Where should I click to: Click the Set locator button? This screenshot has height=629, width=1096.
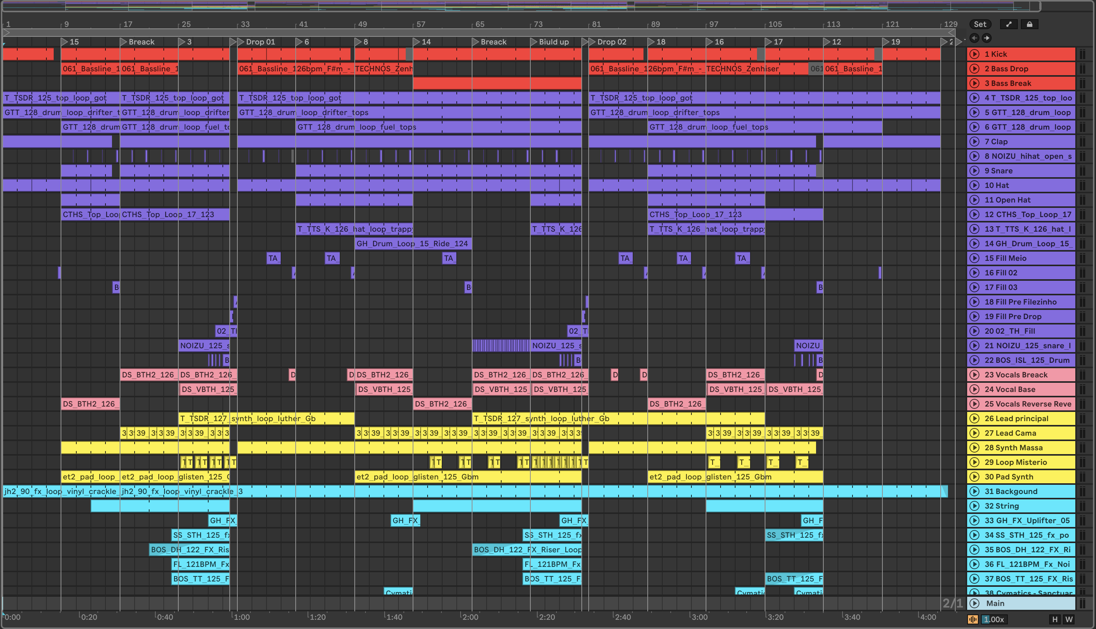(980, 24)
